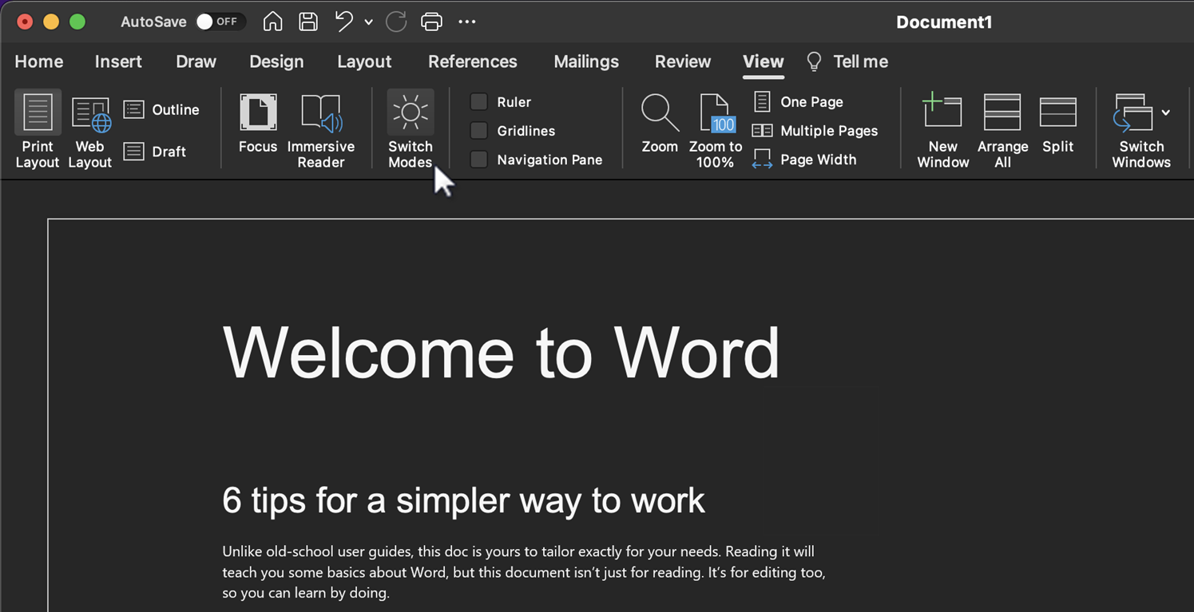The width and height of the screenshot is (1194, 612).
Task: Switch to Web Layout view
Action: tap(90, 114)
